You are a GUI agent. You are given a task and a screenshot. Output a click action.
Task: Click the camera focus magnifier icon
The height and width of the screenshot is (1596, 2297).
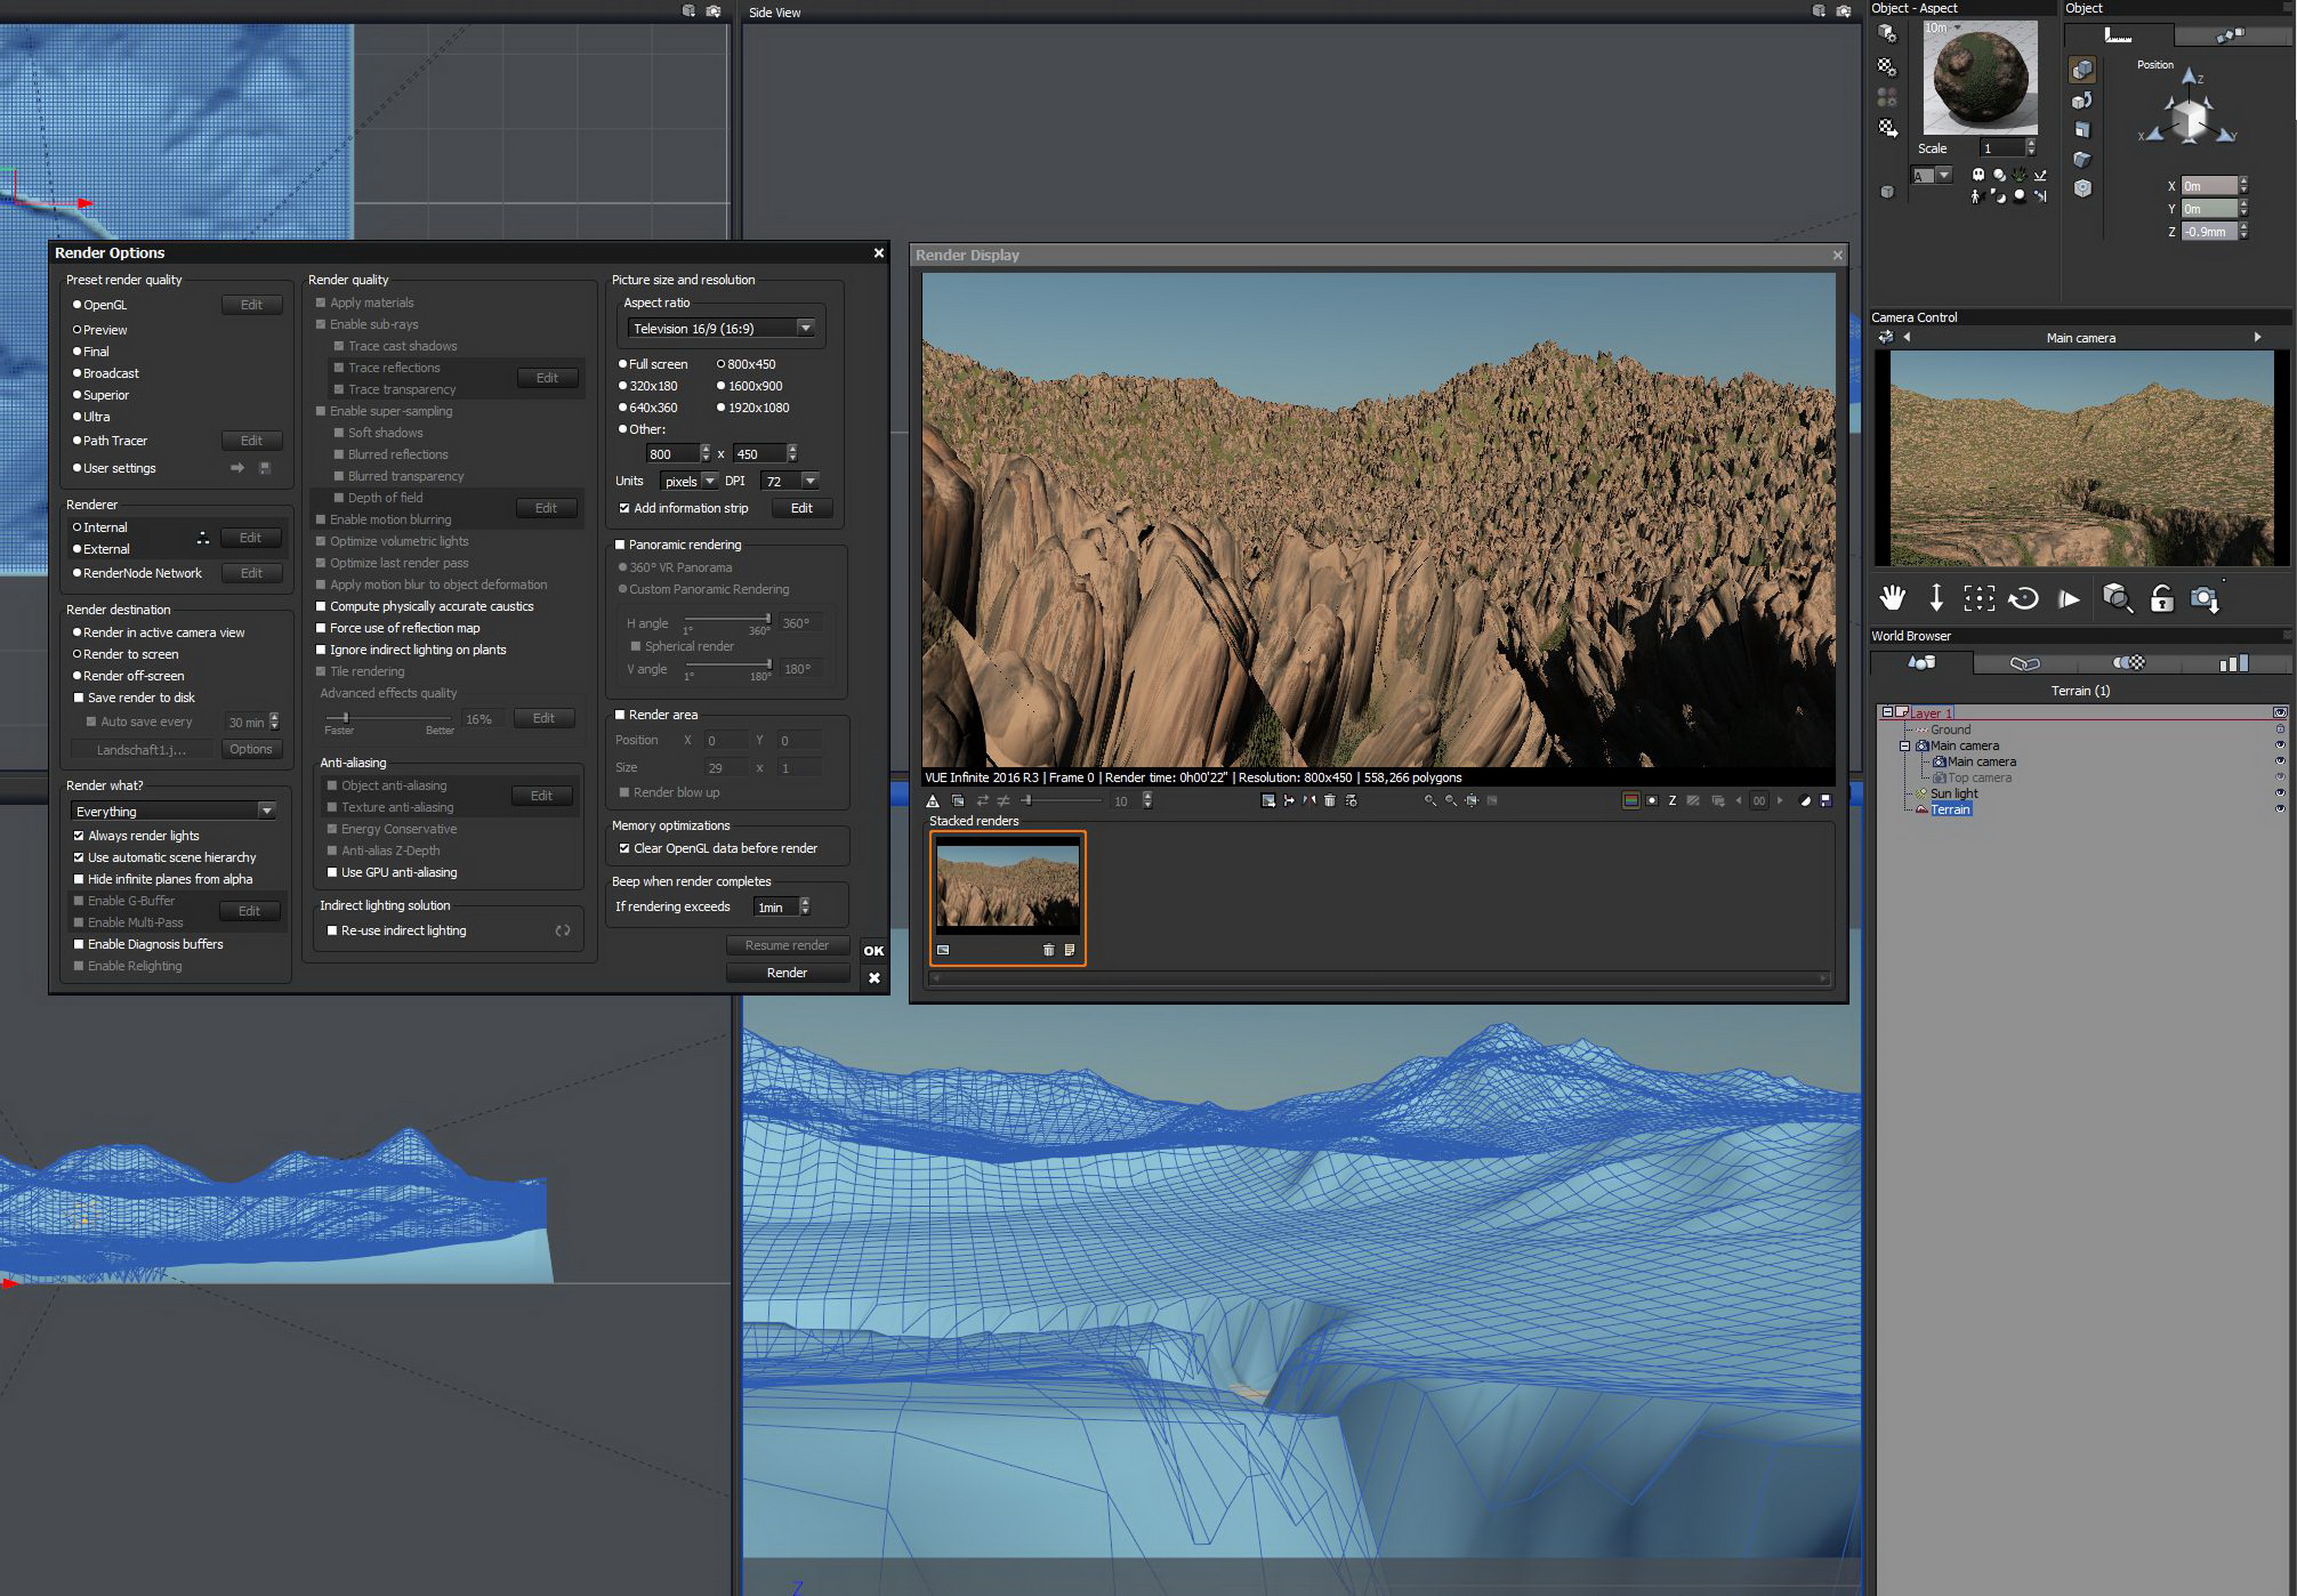[x=2117, y=598]
